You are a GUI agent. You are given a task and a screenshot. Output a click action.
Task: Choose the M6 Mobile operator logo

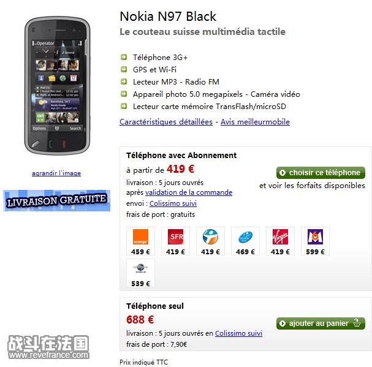(315, 236)
